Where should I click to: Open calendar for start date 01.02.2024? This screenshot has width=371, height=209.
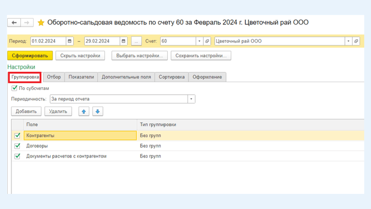(x=70, y=41)
